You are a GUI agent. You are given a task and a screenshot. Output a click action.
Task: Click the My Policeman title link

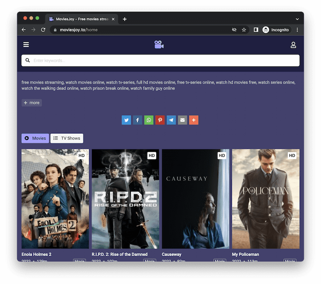point(246,254)
